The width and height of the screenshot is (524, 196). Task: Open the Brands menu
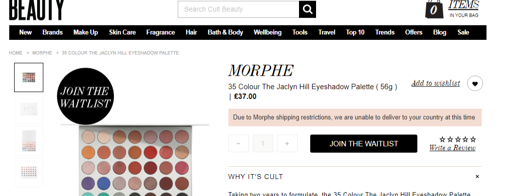53,33
